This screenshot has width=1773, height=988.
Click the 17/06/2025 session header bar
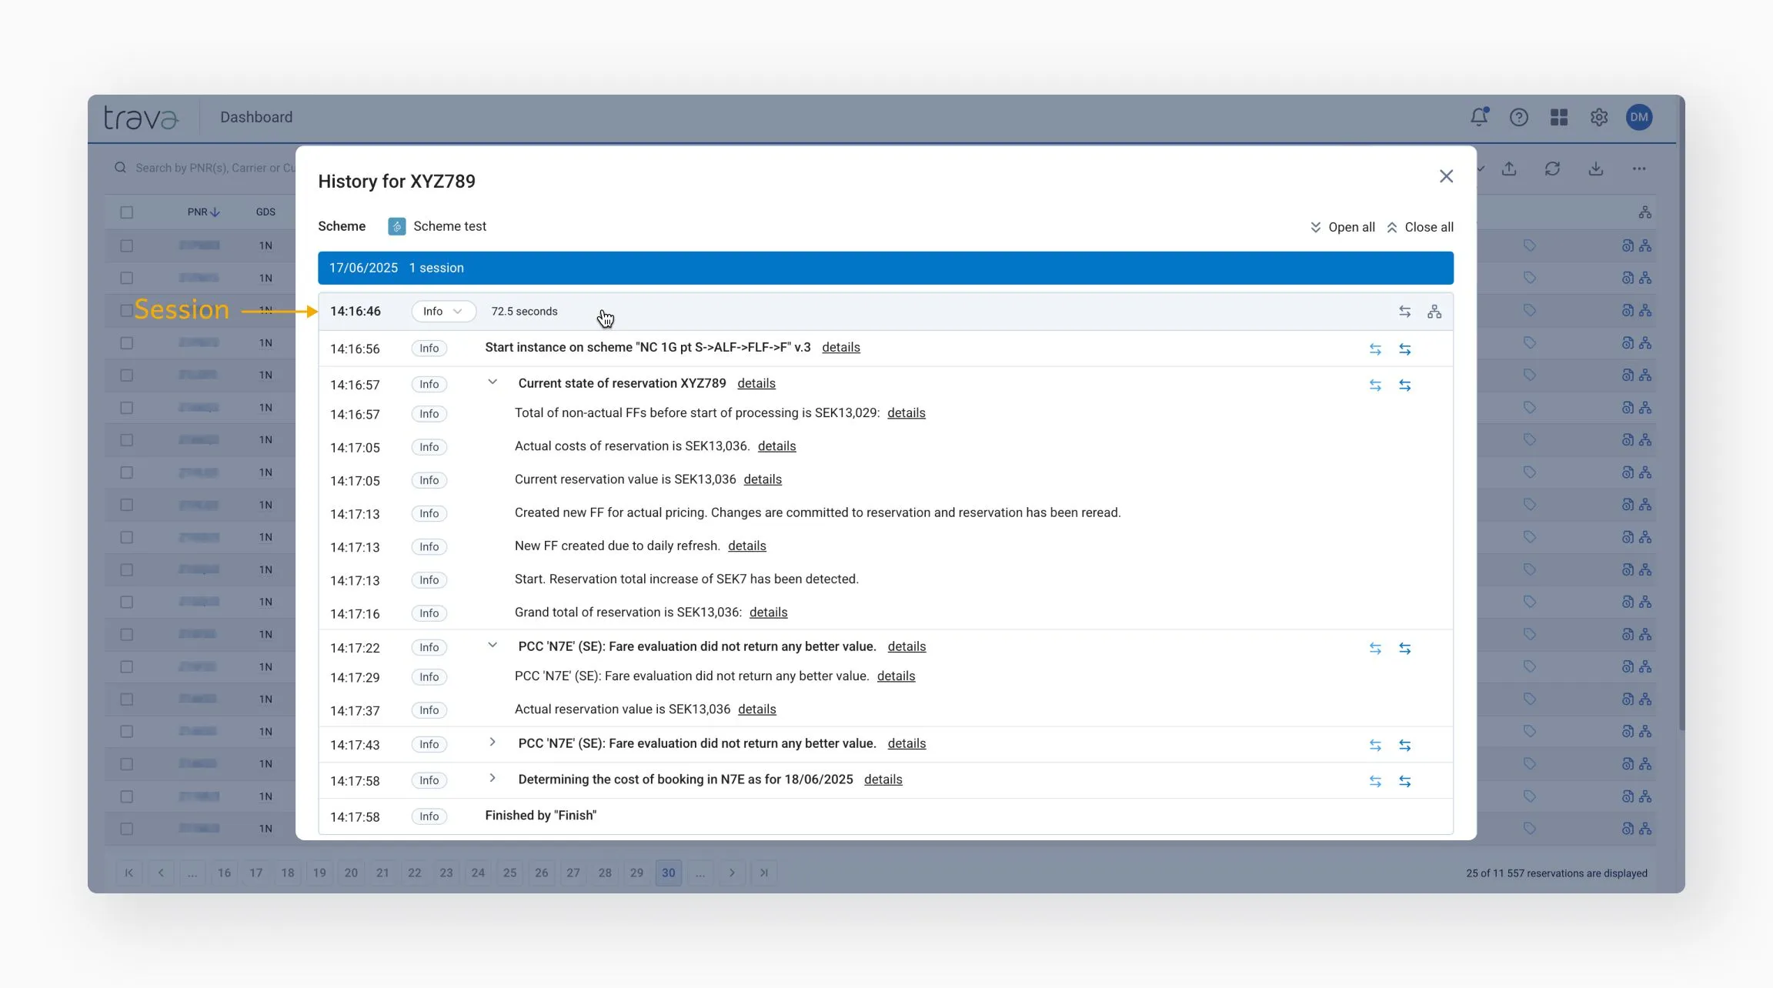[885, 268]
